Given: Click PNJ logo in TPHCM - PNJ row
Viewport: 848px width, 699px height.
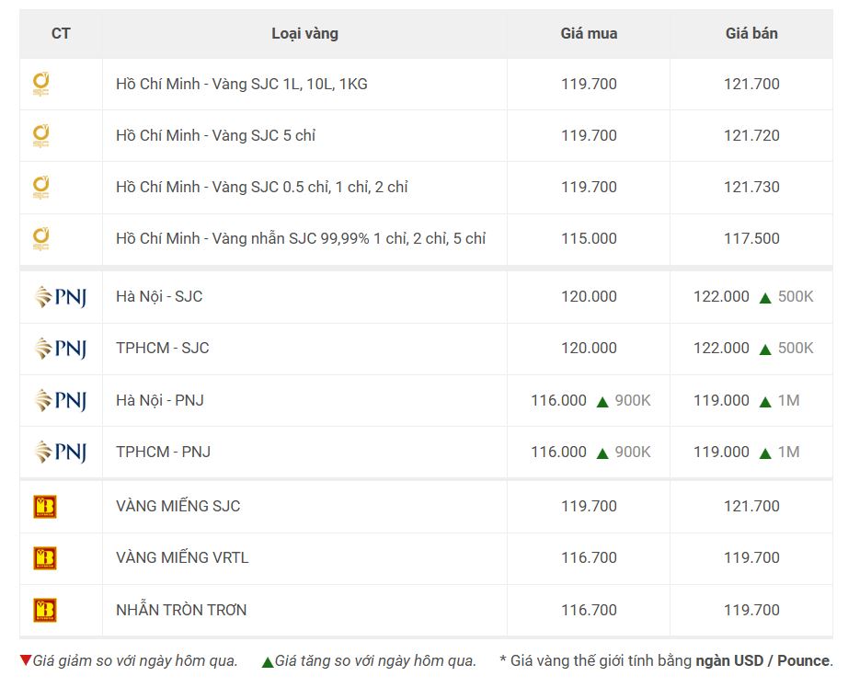Looking at the screenshot, I should coord(61,452).
